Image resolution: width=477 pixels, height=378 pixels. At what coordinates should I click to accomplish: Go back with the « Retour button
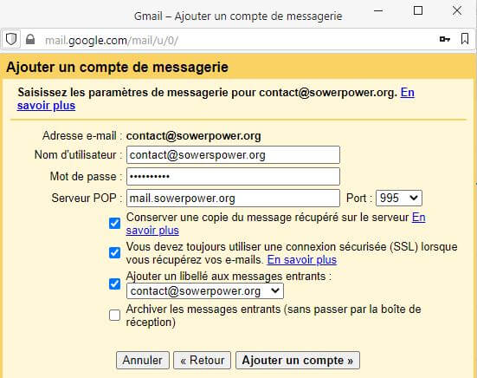(x=203, y=361)
